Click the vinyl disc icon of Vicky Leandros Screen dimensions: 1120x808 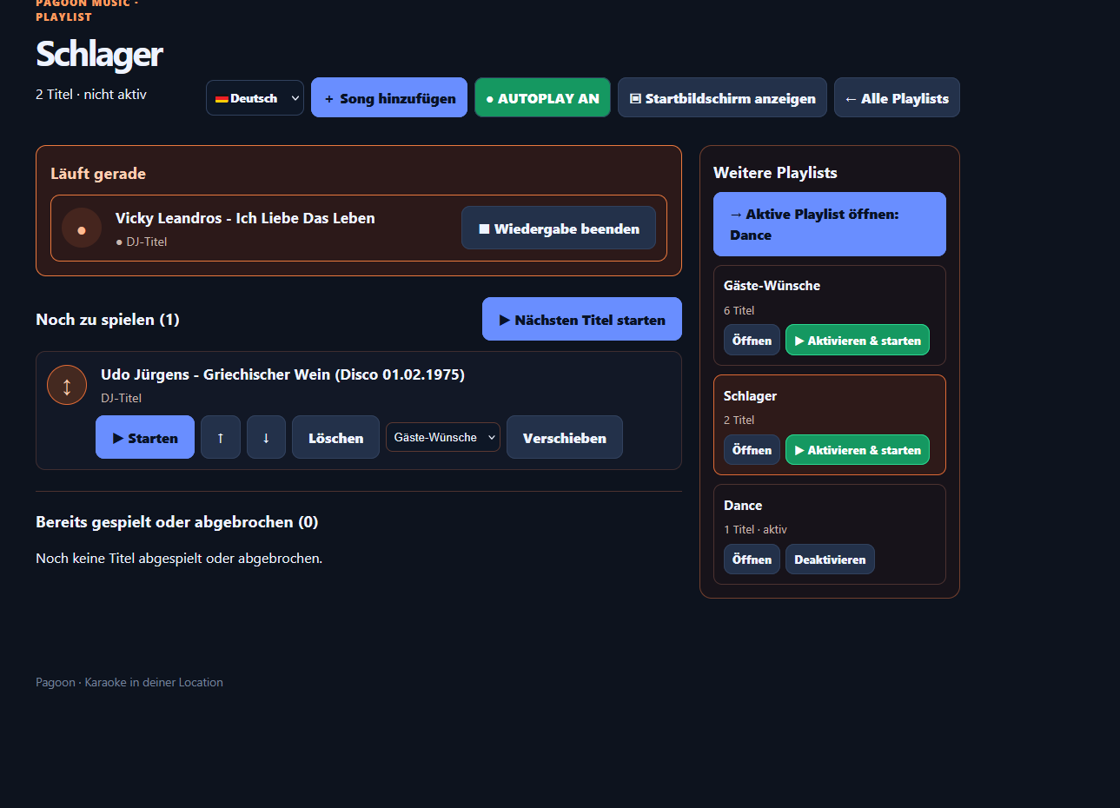click(x=82, y=228)
